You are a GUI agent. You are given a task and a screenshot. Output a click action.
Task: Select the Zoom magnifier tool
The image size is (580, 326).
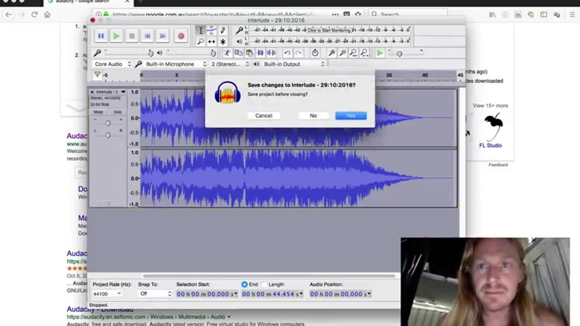pos(201,41)
